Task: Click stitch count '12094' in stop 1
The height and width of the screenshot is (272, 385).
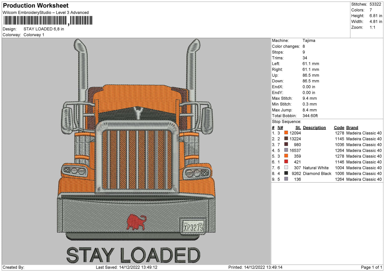Action: (x=295, y=133)
